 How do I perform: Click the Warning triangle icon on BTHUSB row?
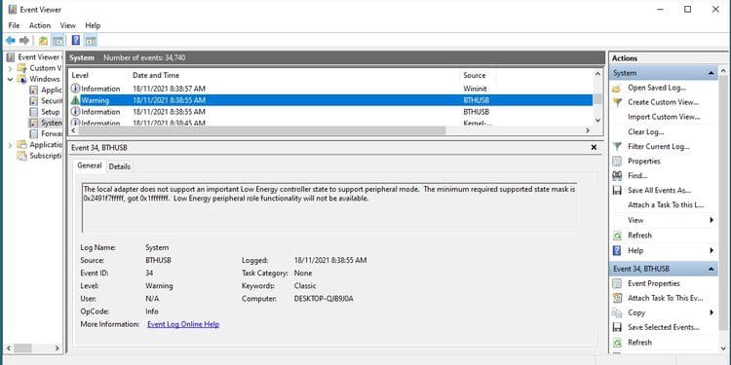(x=75, y=100)
